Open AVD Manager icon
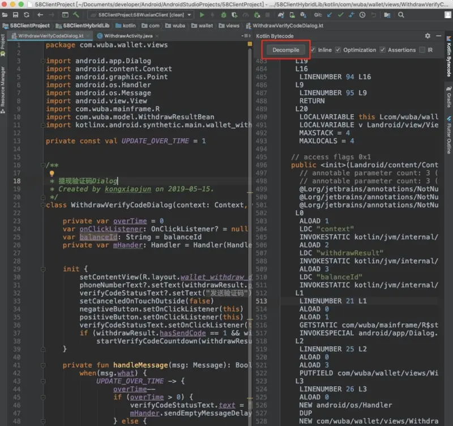Screen dimensions: 453x426 [292, 15]
